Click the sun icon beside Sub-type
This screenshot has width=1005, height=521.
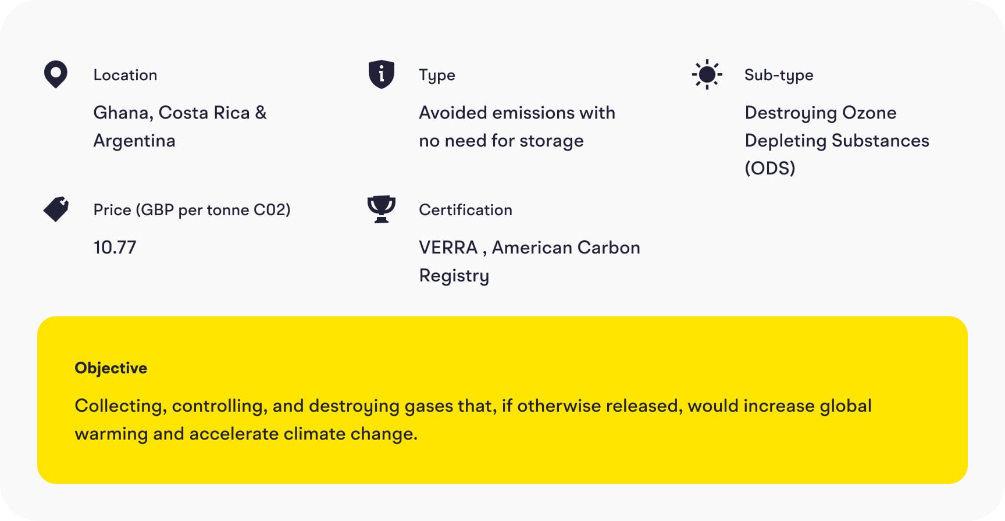[x=707, y=74]
